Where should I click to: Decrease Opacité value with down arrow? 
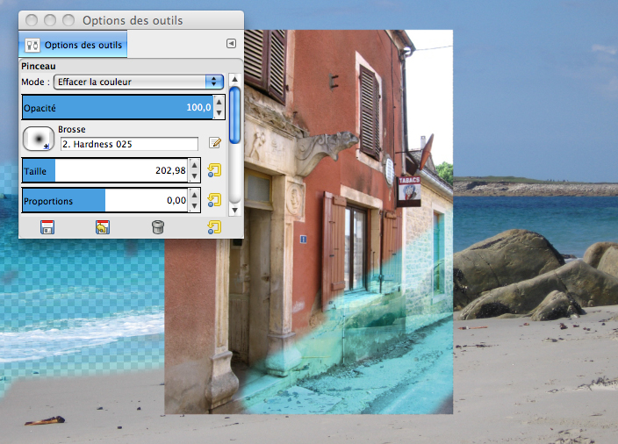219,112
